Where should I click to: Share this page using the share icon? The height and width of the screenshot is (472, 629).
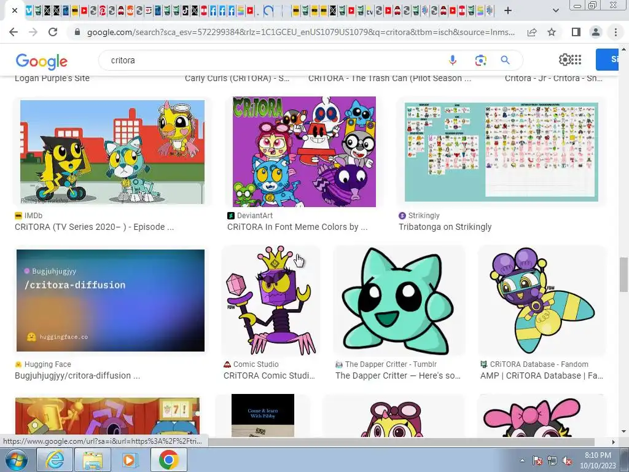[532, 32]
